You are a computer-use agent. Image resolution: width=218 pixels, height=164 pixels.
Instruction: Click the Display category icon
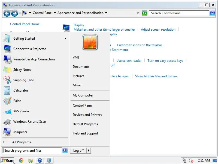pos(66,28)
